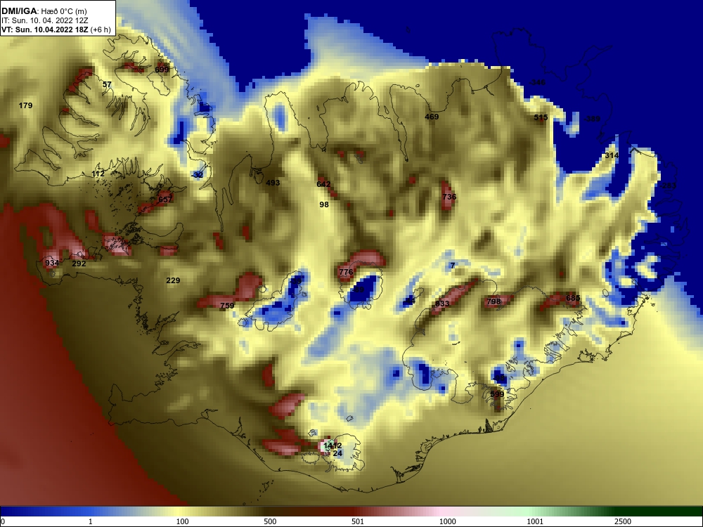This screenshot has width=703, height=527.
Task: Click the map value 642
Action: point(323,184)
